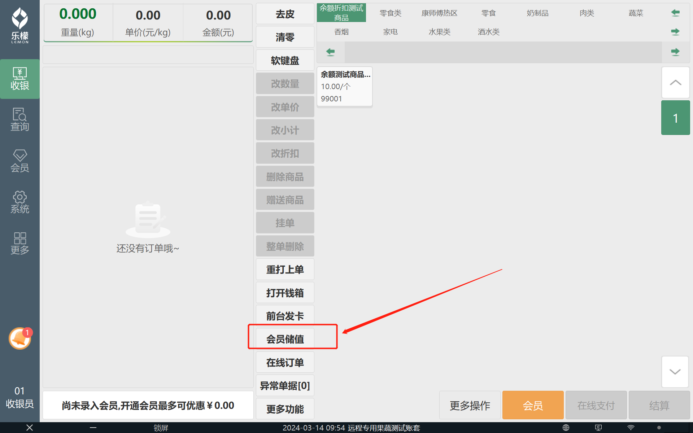Viewport: 693px width, 433px height.
Task: Click the globe icon in status bar
Action: (566, 428)
